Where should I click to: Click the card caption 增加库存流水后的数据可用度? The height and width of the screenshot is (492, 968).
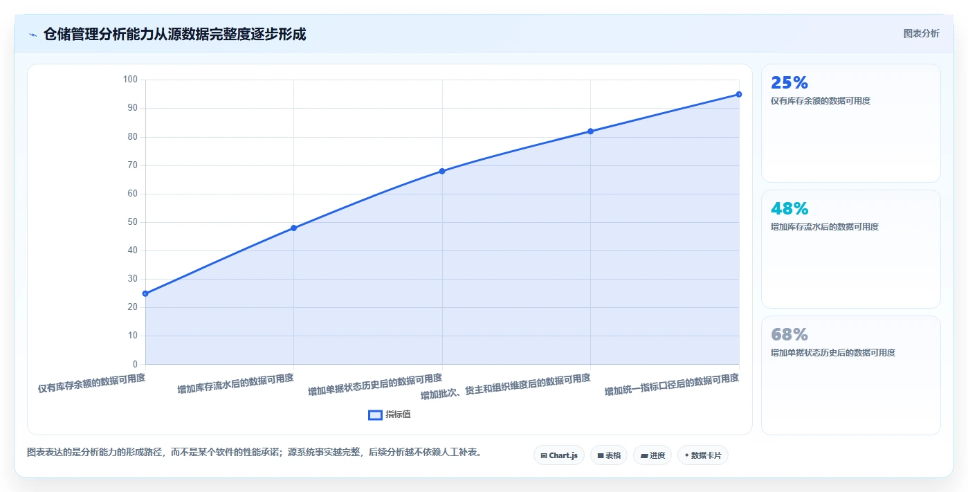[x=825, y=227]
